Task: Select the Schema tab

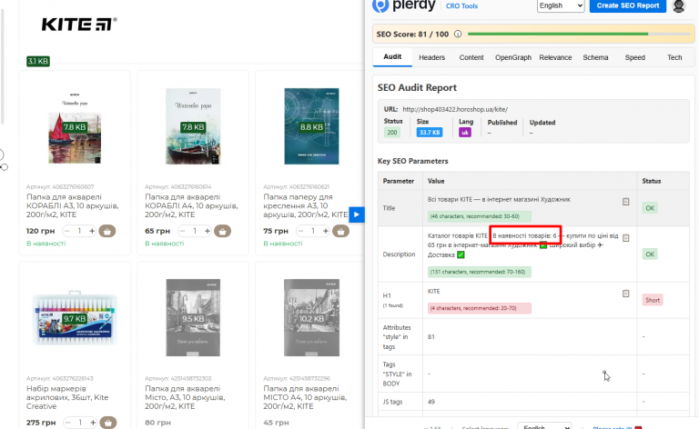Action: (x=595, y=57)
